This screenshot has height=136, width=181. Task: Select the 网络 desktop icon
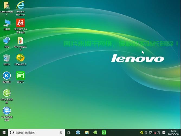click(7, 41)
